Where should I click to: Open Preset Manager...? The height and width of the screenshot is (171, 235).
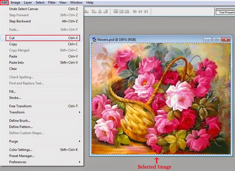[x=43, y=156]
